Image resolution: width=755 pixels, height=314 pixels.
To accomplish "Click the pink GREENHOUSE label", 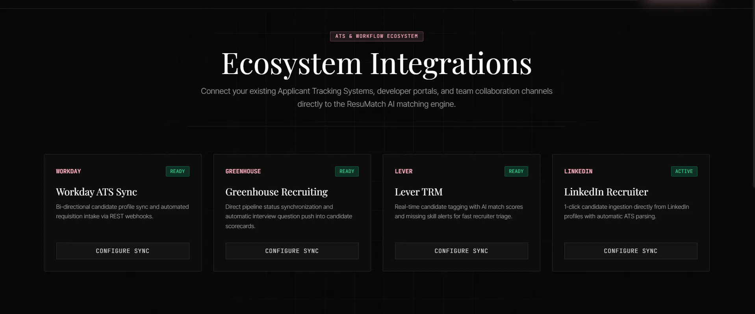I will click(x=243, y=171).
